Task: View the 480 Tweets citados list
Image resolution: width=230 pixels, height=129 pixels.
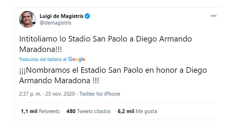Action: (x=88, y=111)
